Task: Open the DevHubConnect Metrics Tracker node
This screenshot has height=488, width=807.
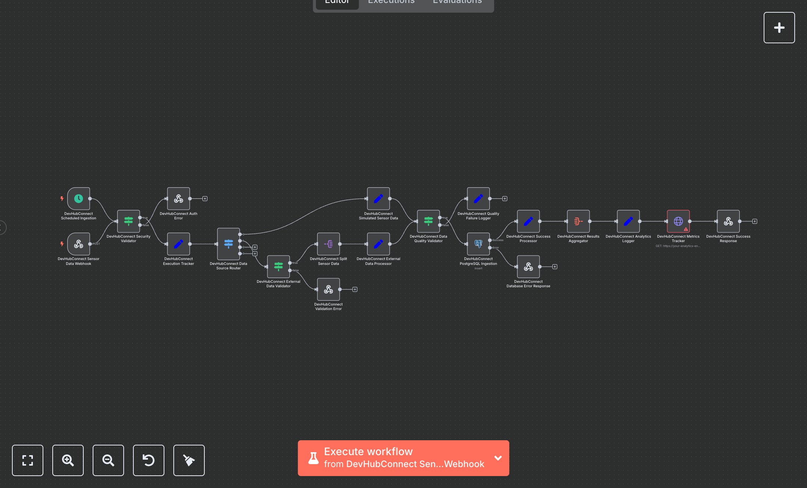Action: [x=678, y=221]
